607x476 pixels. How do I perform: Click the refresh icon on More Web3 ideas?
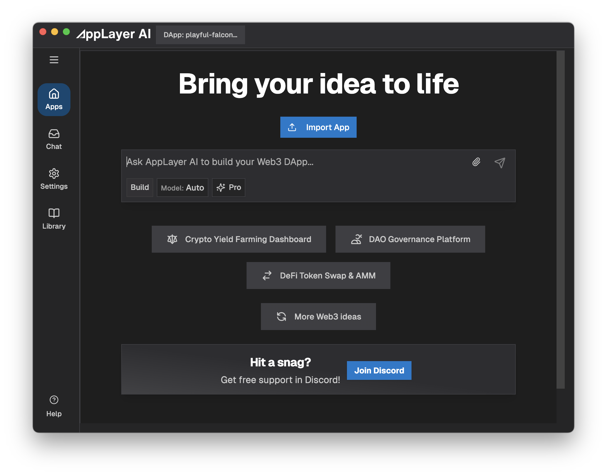coord(281,317)
